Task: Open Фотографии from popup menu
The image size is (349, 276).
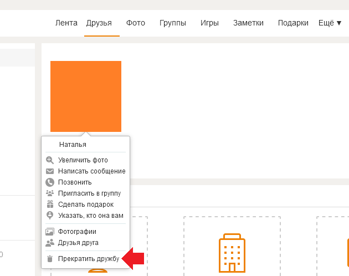Action: coord(77,232)
